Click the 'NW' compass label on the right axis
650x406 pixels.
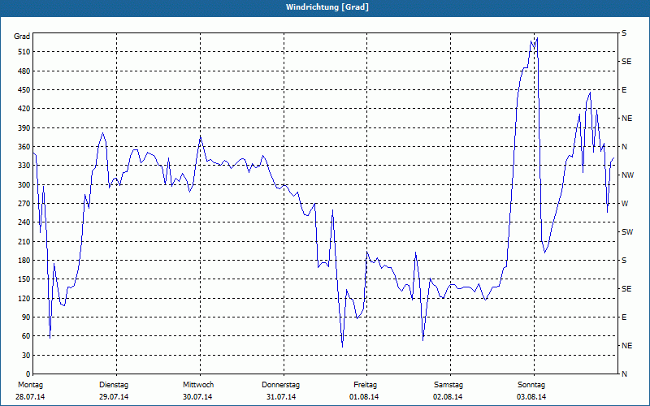point(628,175)
